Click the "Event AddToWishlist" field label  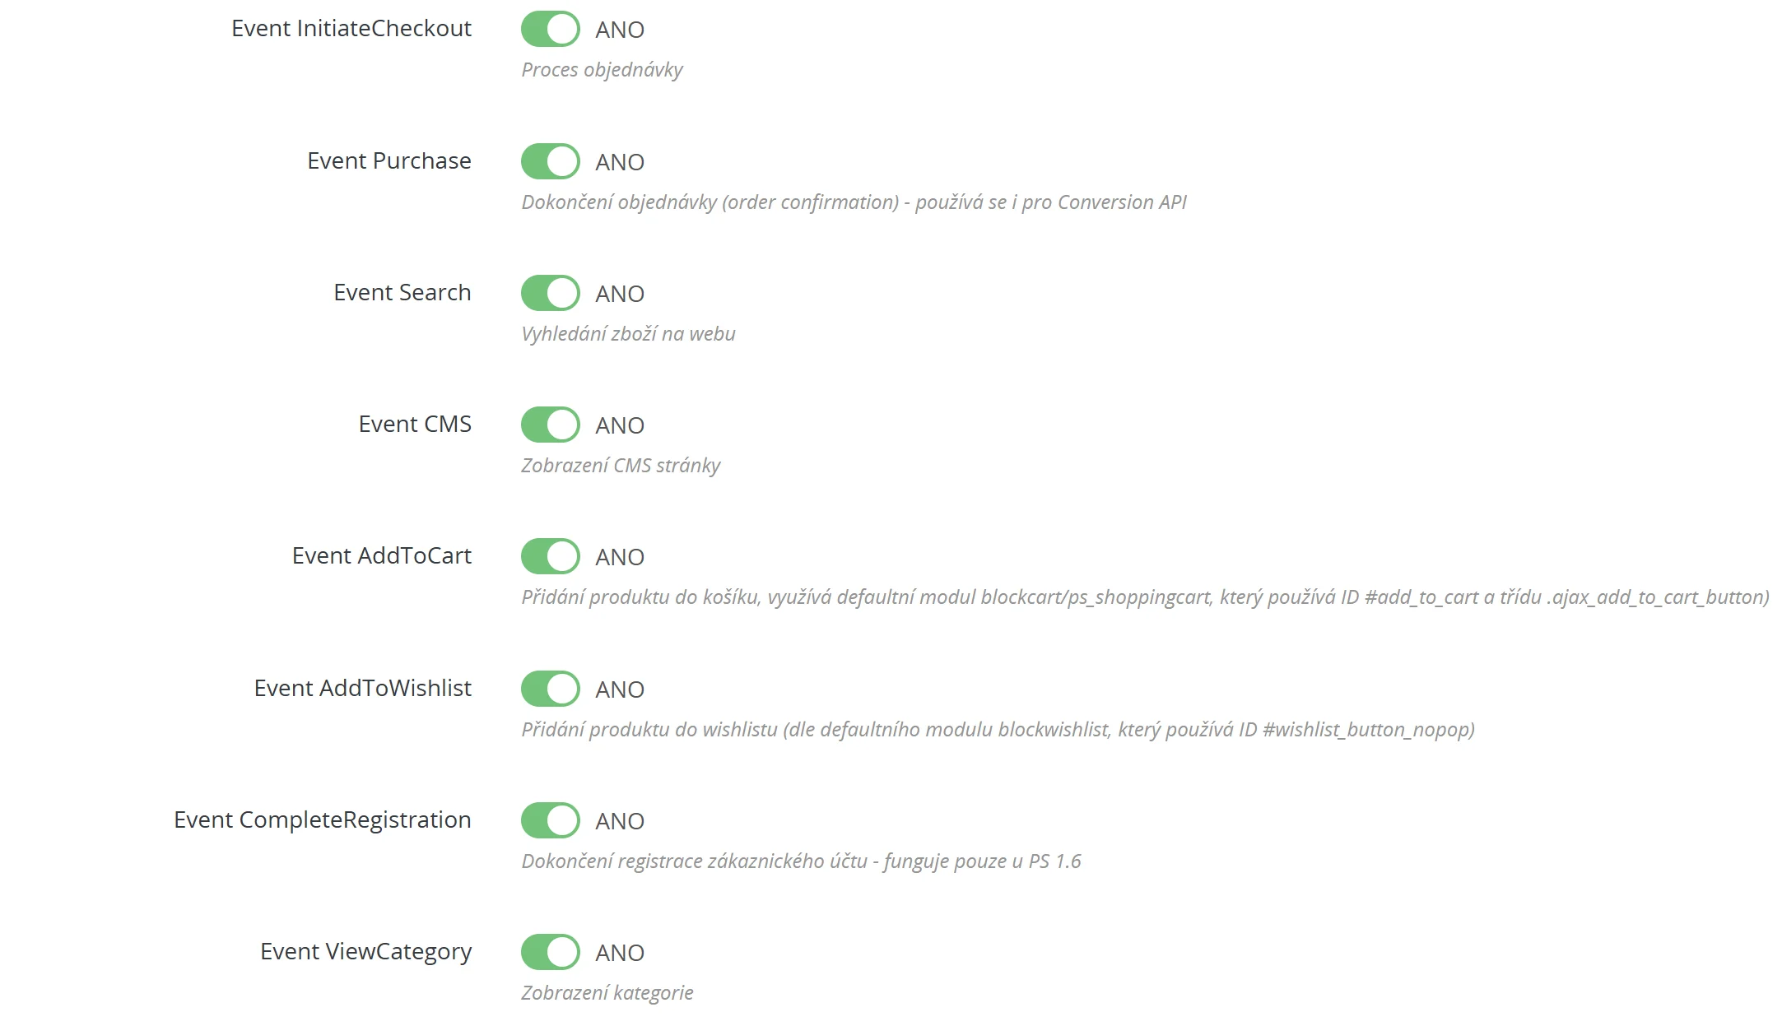363,689
